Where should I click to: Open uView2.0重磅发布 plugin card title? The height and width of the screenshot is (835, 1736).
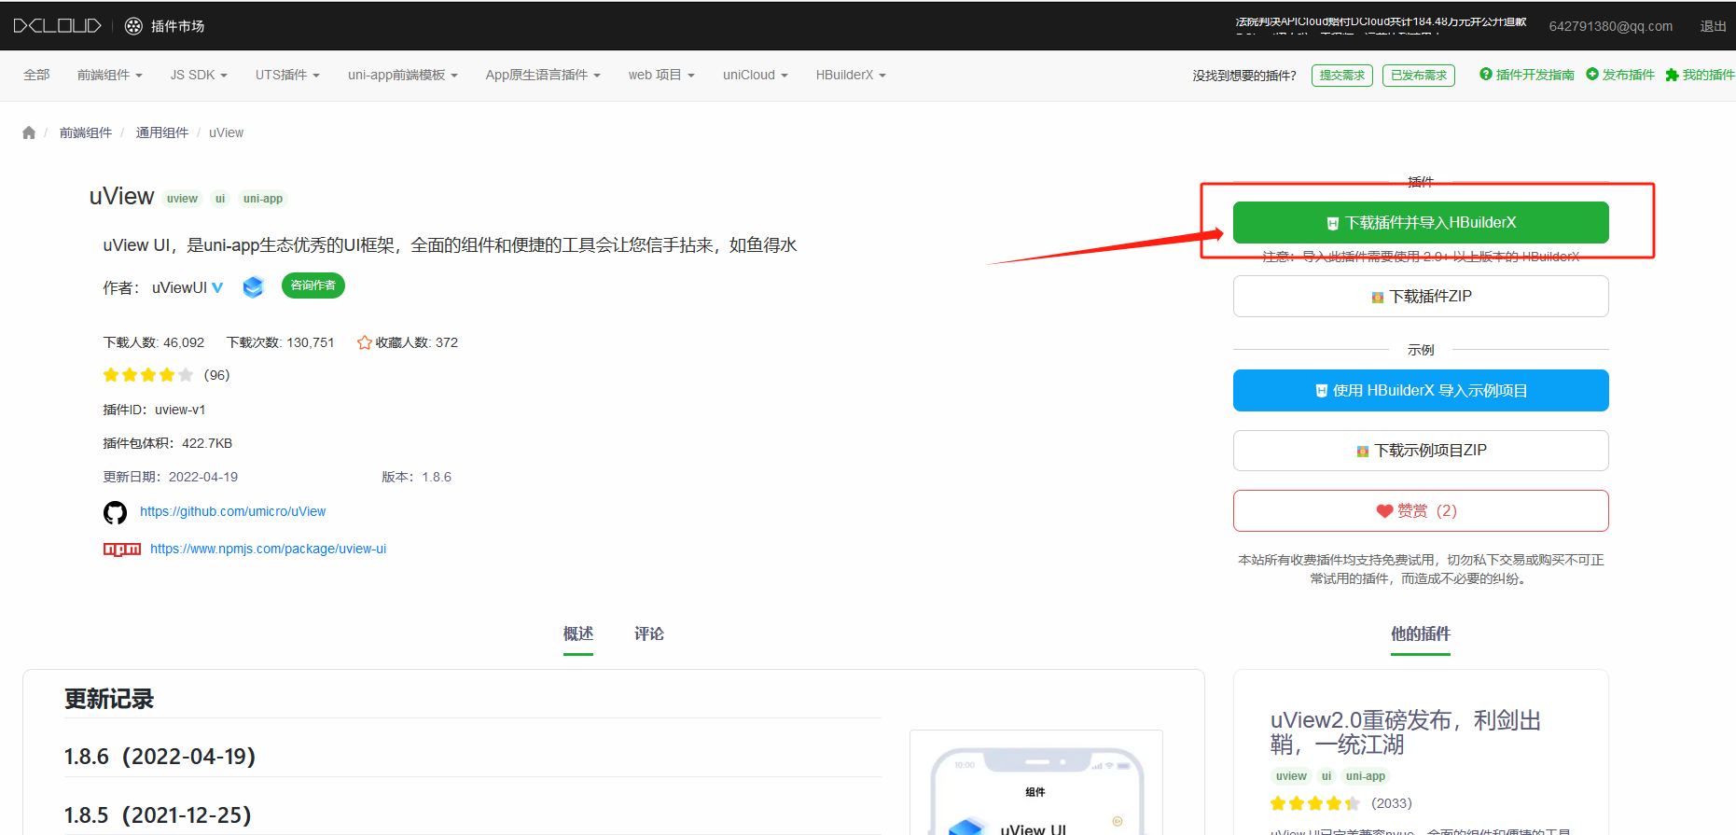coord(1406,732)
